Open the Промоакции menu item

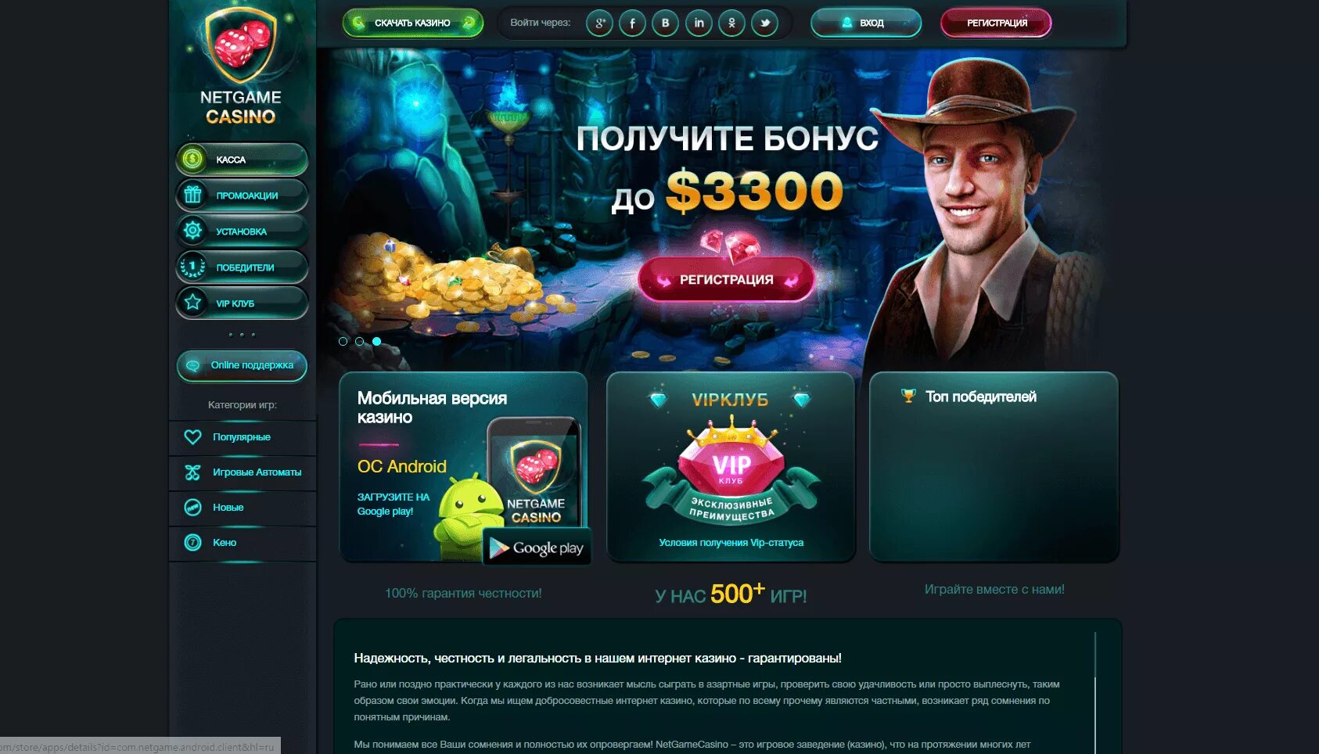pyautogui.click(x=242, y=196)
